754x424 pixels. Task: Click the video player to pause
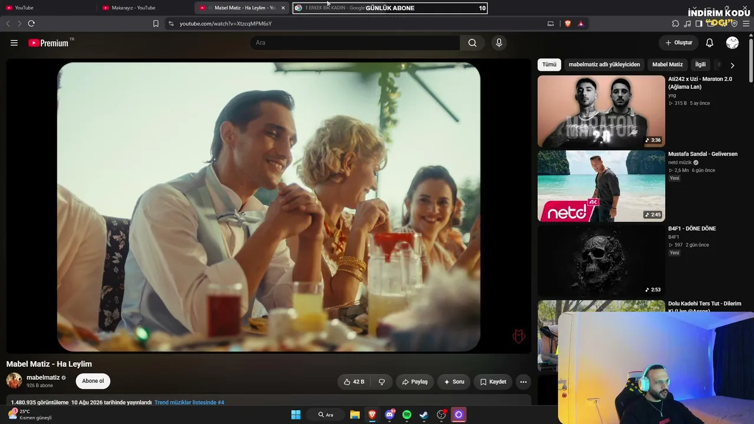[269, 207]
